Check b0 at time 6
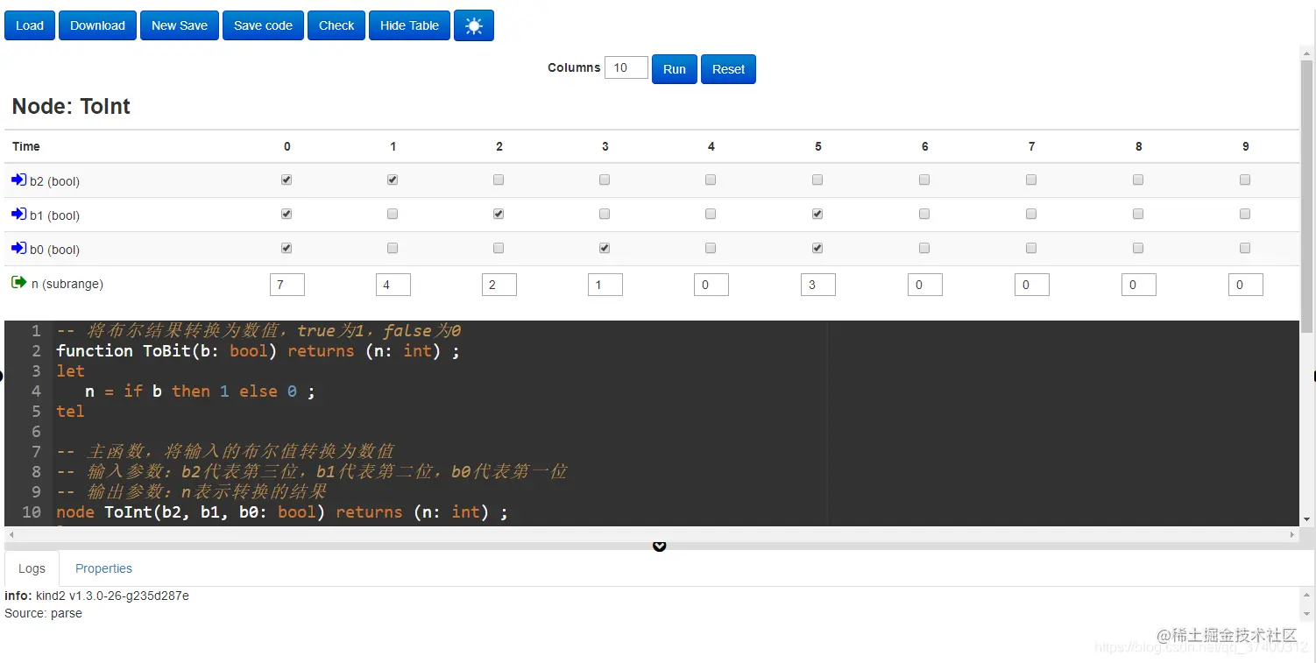 click(924, 248)
